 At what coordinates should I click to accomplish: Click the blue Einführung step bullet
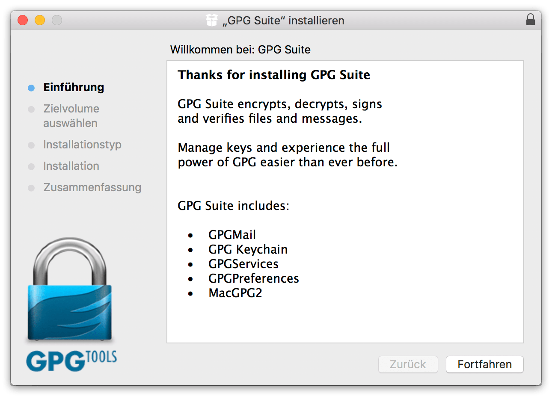pyautogui.click(x=31, y=88)
